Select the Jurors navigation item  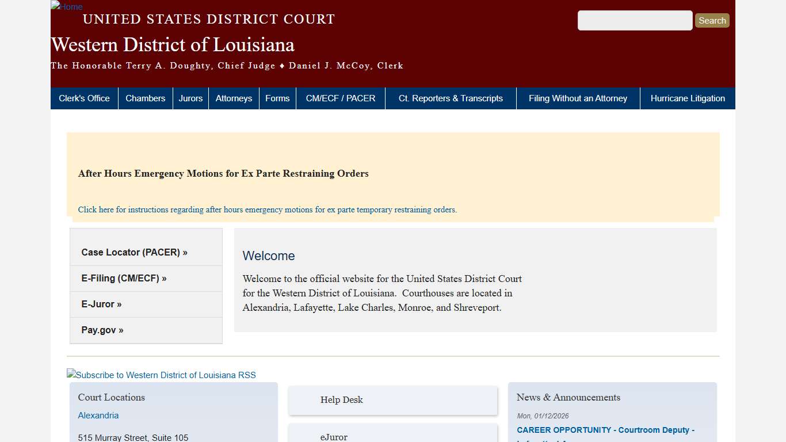coord(190,98)
